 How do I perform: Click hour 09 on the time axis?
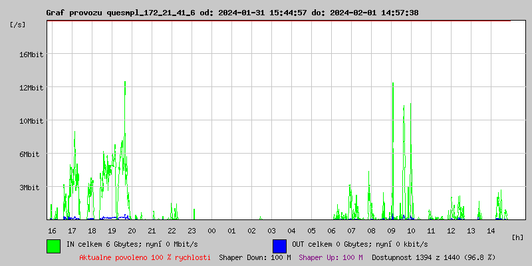click(x=391, y=231)
